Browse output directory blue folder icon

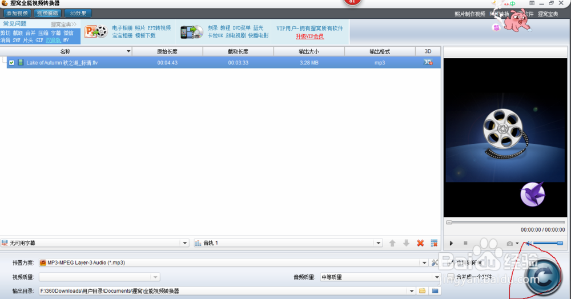[x=435, y=291]
